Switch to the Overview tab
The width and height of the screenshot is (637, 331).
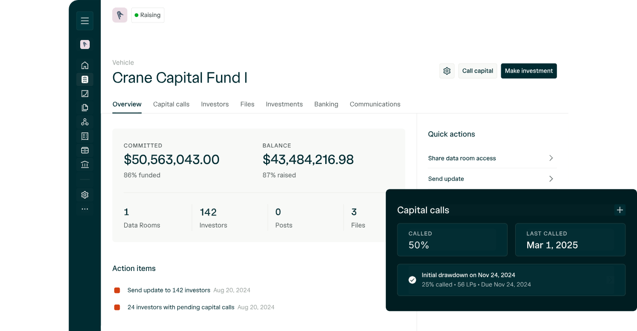[127, 104]
